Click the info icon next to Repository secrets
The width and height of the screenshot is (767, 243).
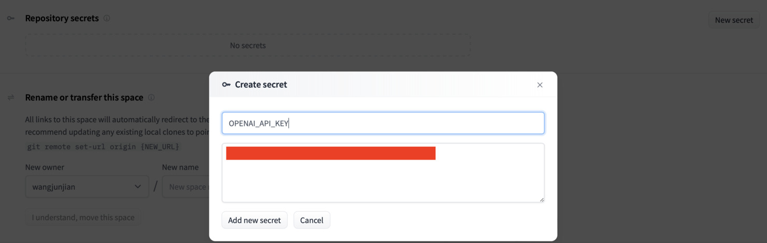click(x=107, y=18)
